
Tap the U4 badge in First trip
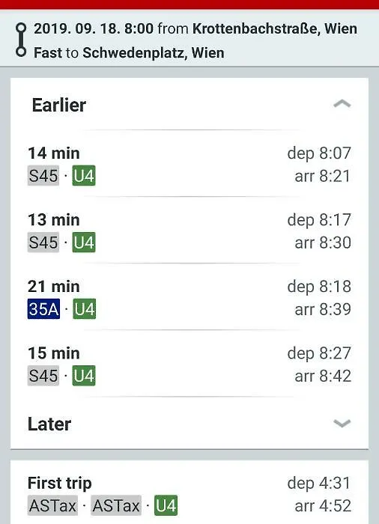click(166, 505)
